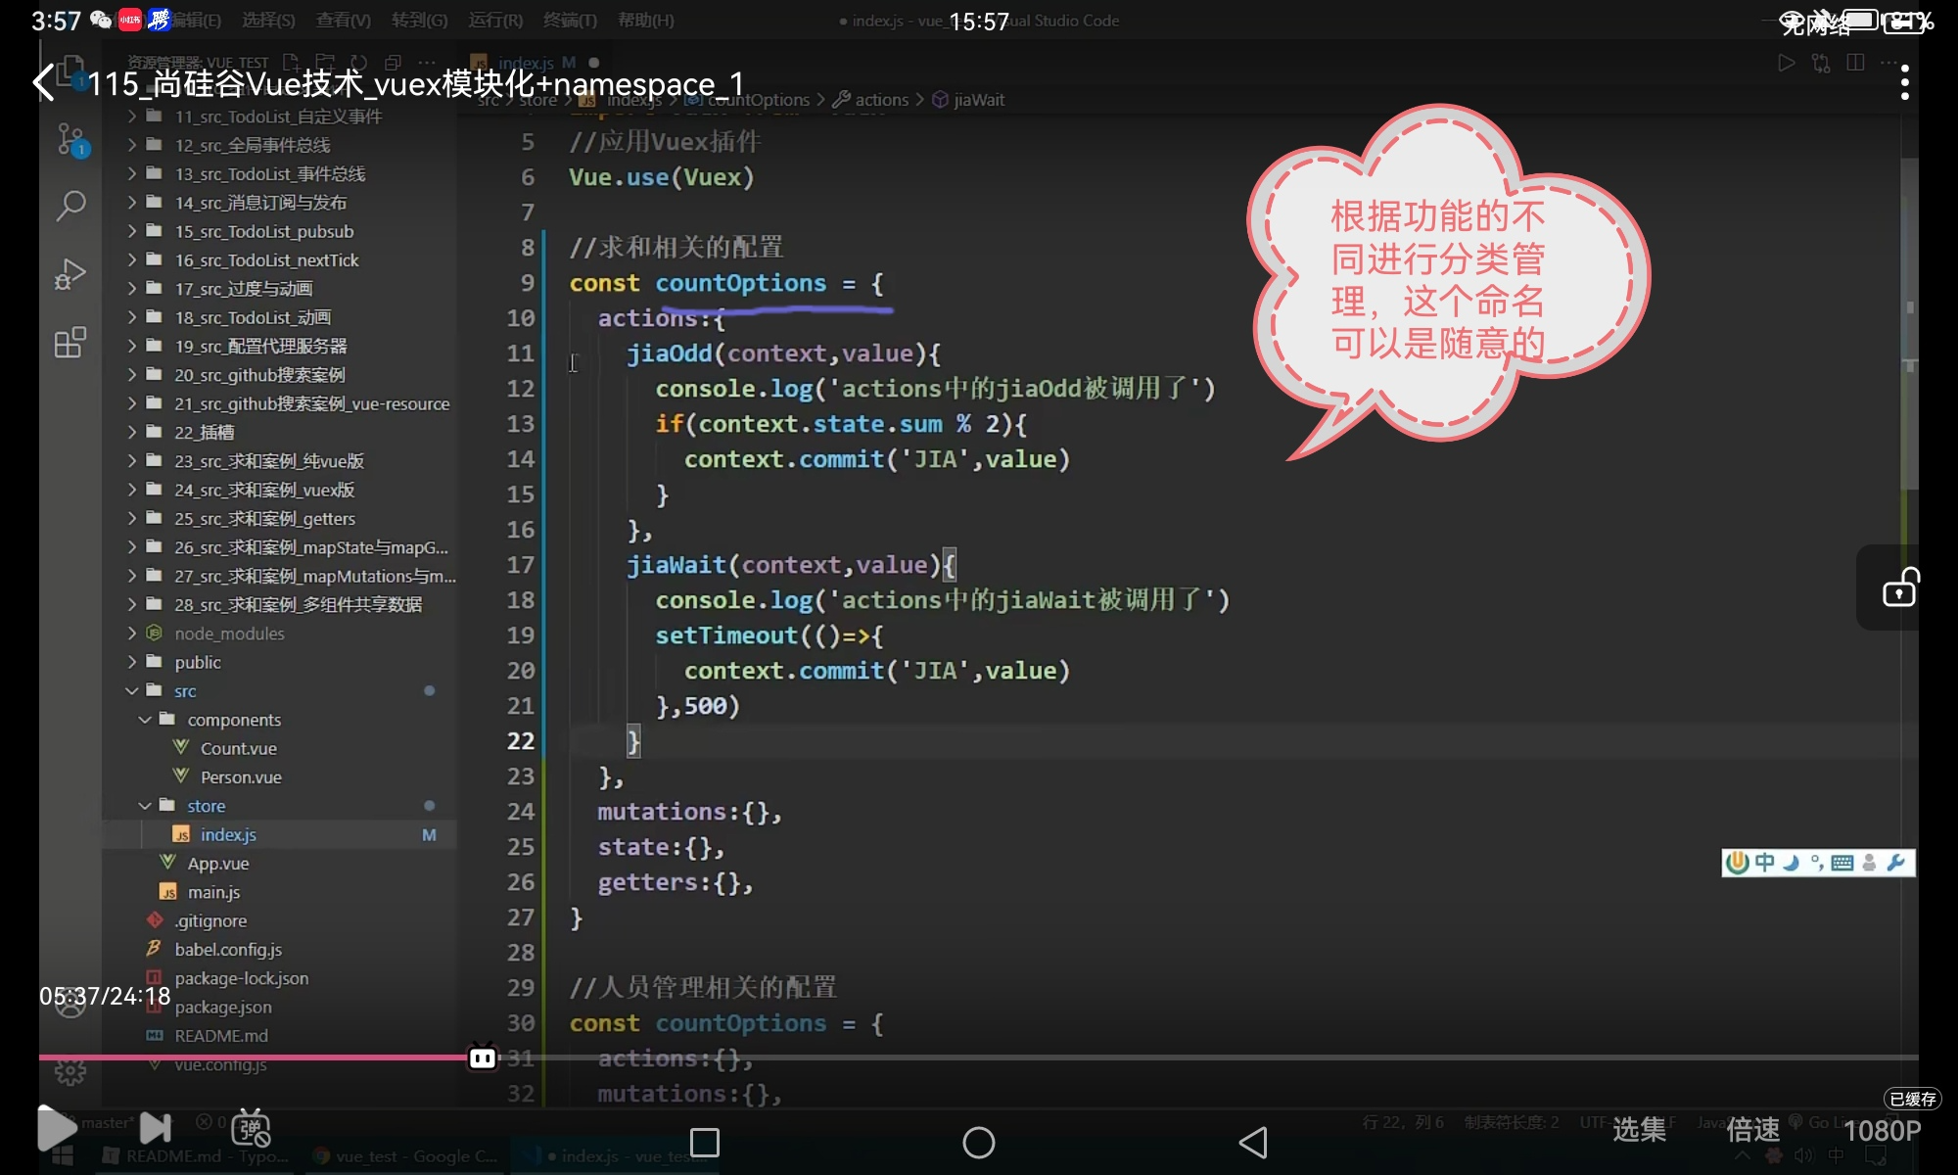This screenshot has width=1958, height=1175.
Task: Skip to the next episode
Action: point(156,1128)
